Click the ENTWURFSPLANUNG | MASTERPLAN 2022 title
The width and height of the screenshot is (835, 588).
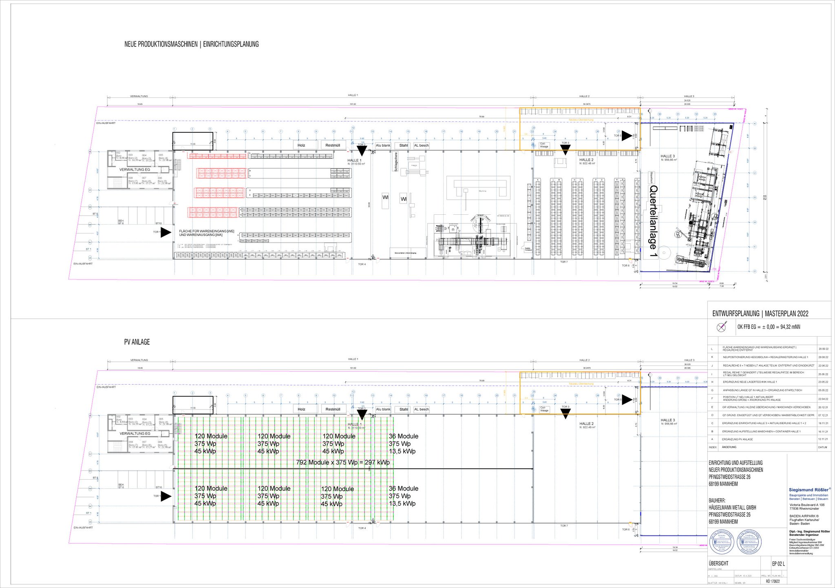pyautogui.click(x=760, y=314)
